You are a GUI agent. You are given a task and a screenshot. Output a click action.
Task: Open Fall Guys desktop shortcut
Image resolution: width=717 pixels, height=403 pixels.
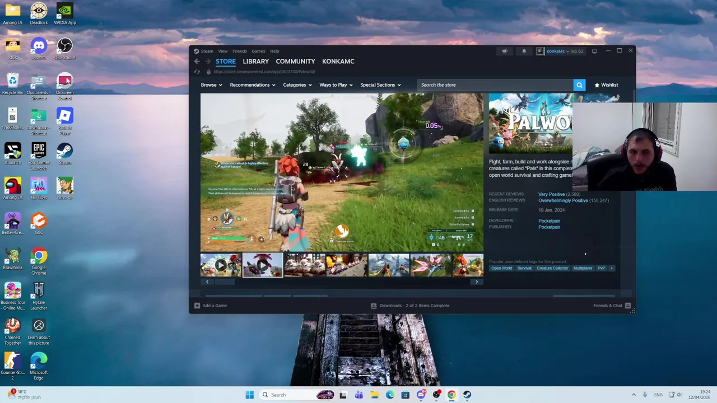[x=39, y=189]
